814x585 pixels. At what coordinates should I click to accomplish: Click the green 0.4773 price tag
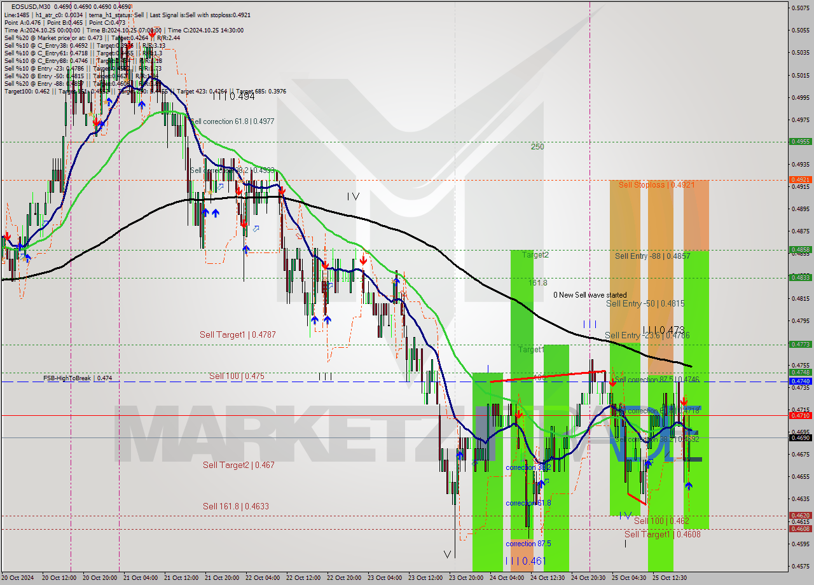(x=800, y=344)
